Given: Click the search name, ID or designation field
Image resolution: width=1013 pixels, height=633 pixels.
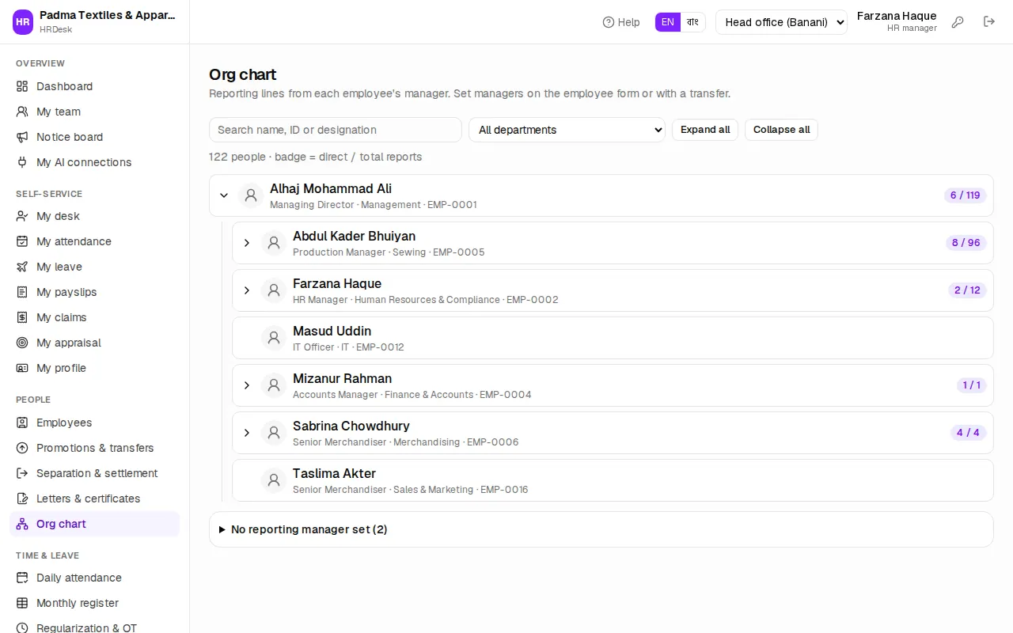Looking at the screenshot, I should pos(336,130).
